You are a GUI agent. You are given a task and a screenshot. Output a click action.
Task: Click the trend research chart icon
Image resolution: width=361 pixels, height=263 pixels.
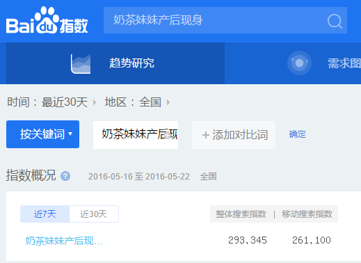pos(81,64)
